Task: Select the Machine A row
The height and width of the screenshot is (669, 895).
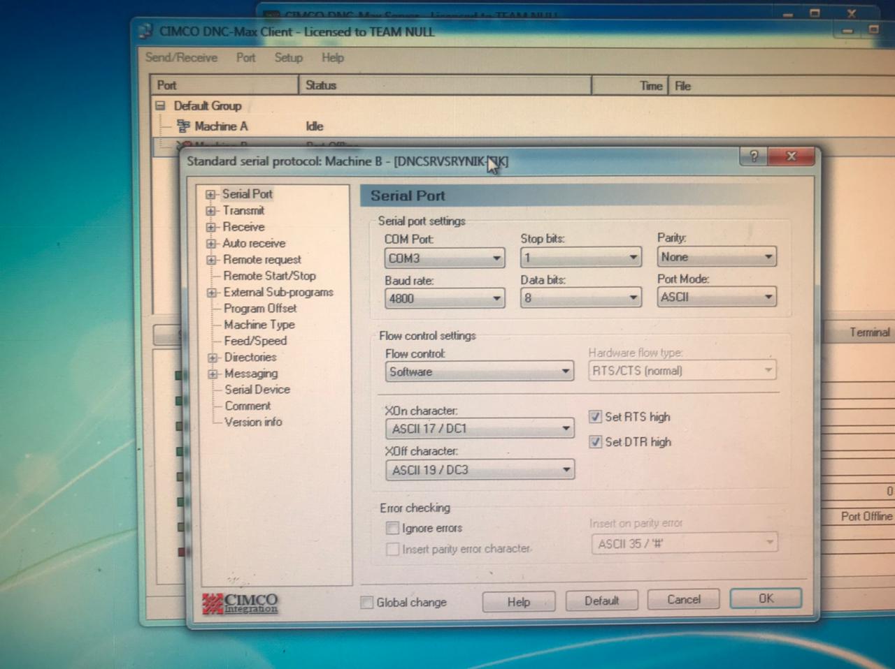Action: pos(522,126)
